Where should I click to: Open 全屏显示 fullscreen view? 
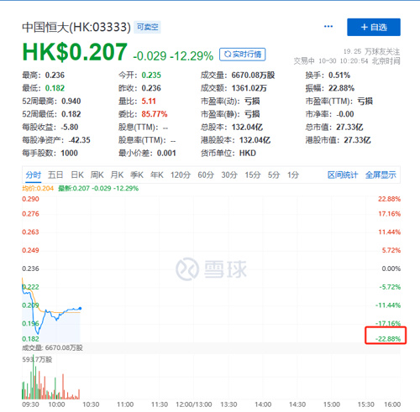(381, 175)
